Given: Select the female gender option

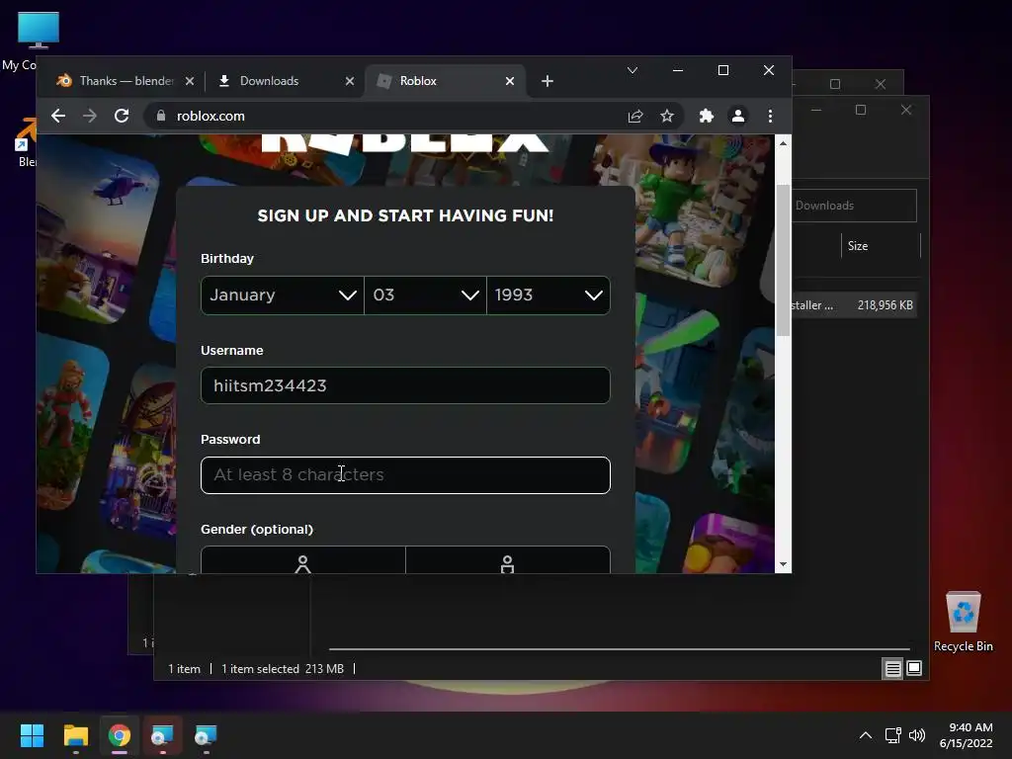Looking at the screenshot, I should [x=302, y=560].
